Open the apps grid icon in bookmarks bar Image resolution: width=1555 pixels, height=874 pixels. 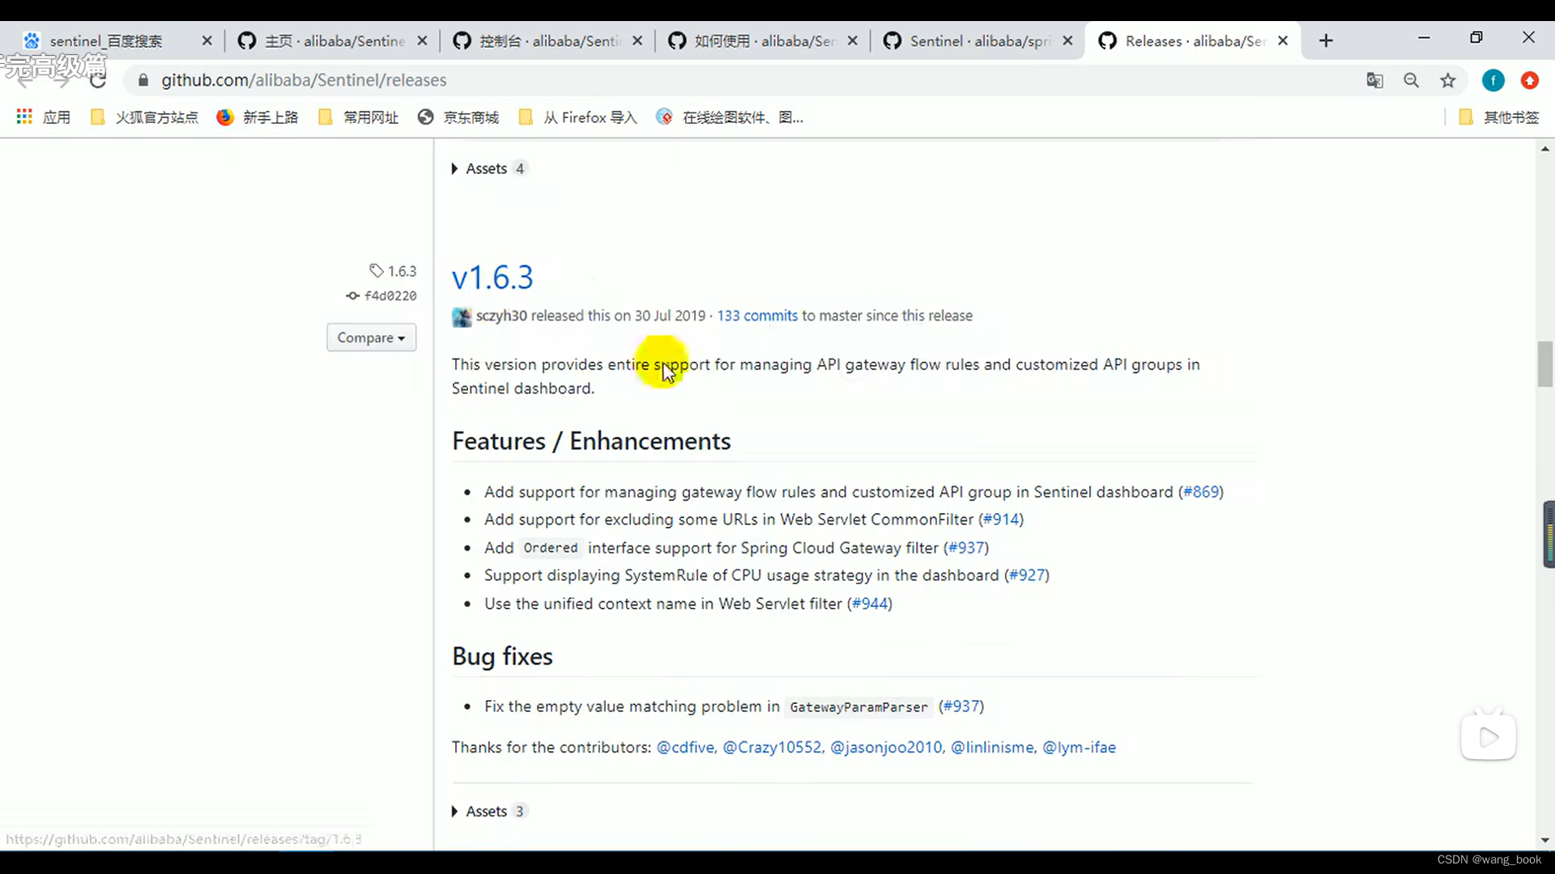coord(24,117)
